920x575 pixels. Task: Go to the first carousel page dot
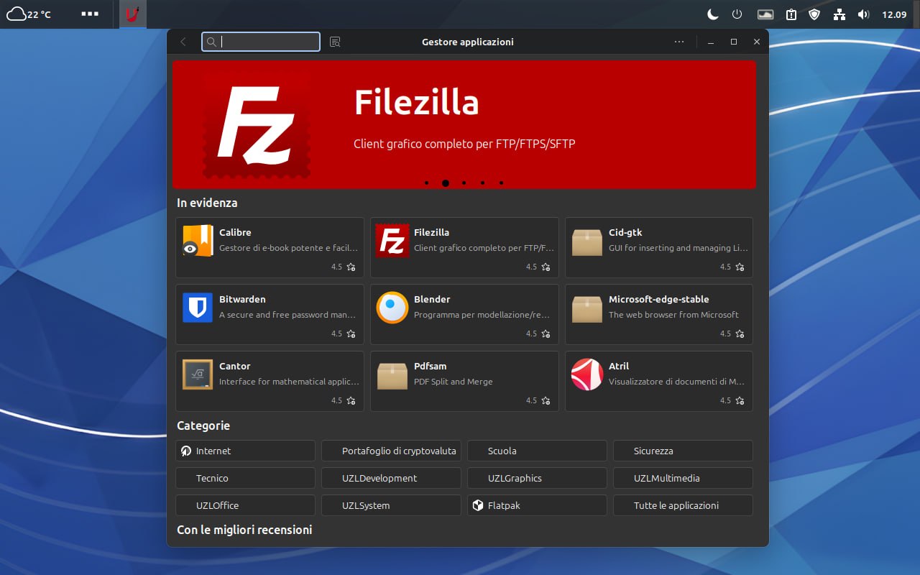[427, 183]
